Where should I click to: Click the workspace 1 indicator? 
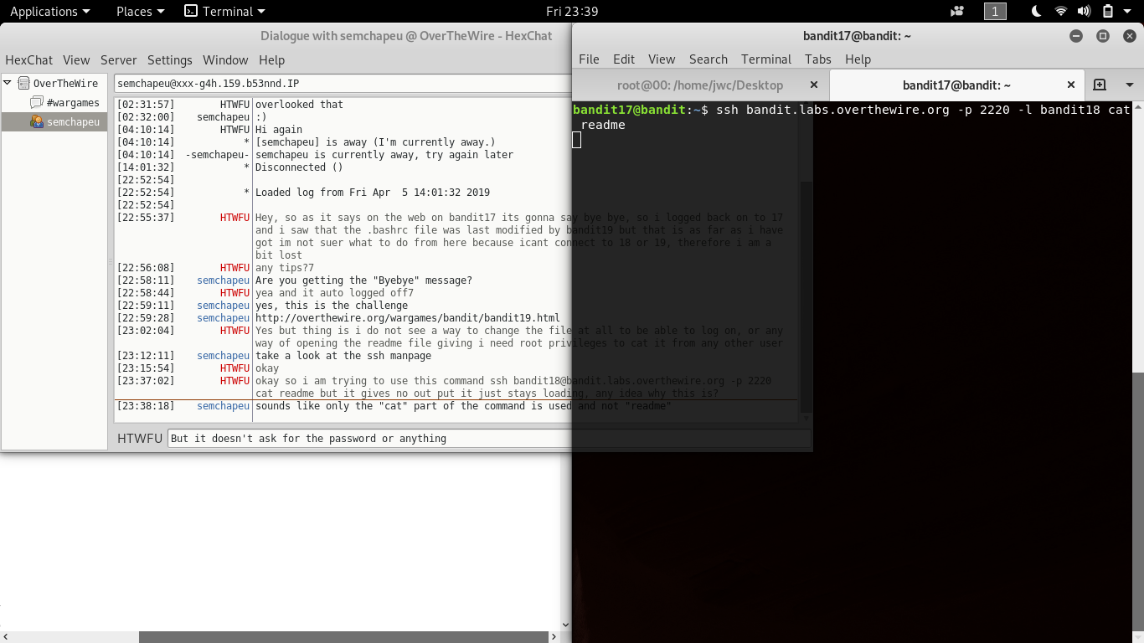[x=995, y=11]
